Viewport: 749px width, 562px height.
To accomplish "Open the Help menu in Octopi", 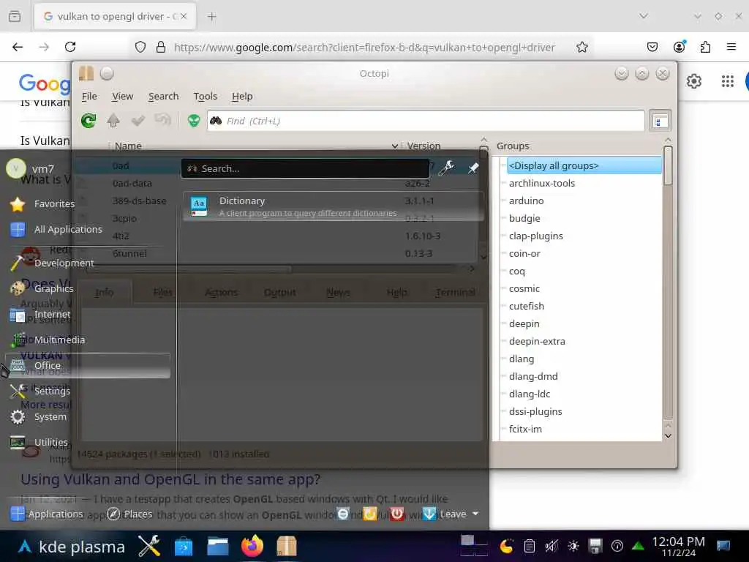I will [242, 96].
